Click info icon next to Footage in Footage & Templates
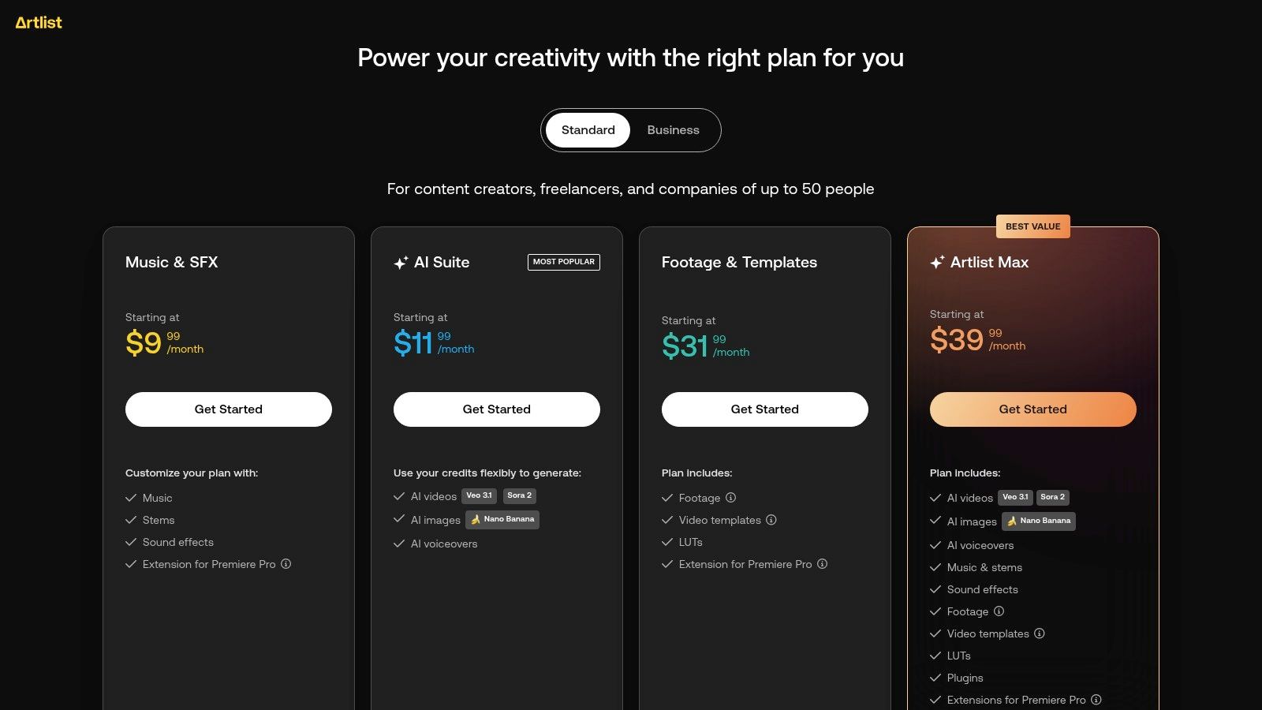Screen dimensions: 1262x710 [731, 498]
